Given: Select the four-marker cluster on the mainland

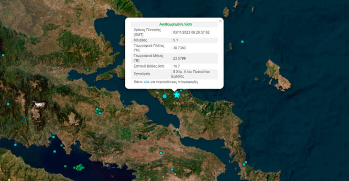Looking at the screenshot, I should 98,111.
